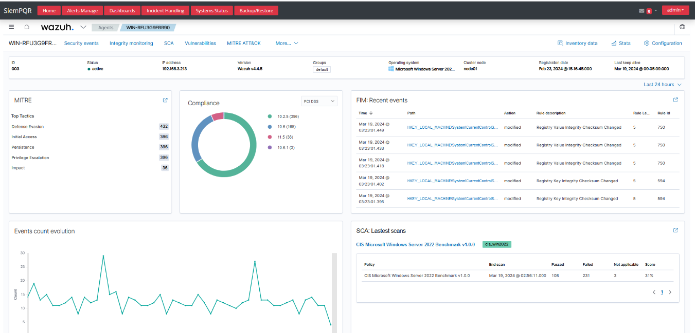Open Inventory data view

pos(577,43)
